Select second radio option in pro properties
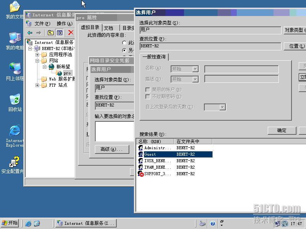The width and height of the screenshot is (306, 229). [124, 50]
